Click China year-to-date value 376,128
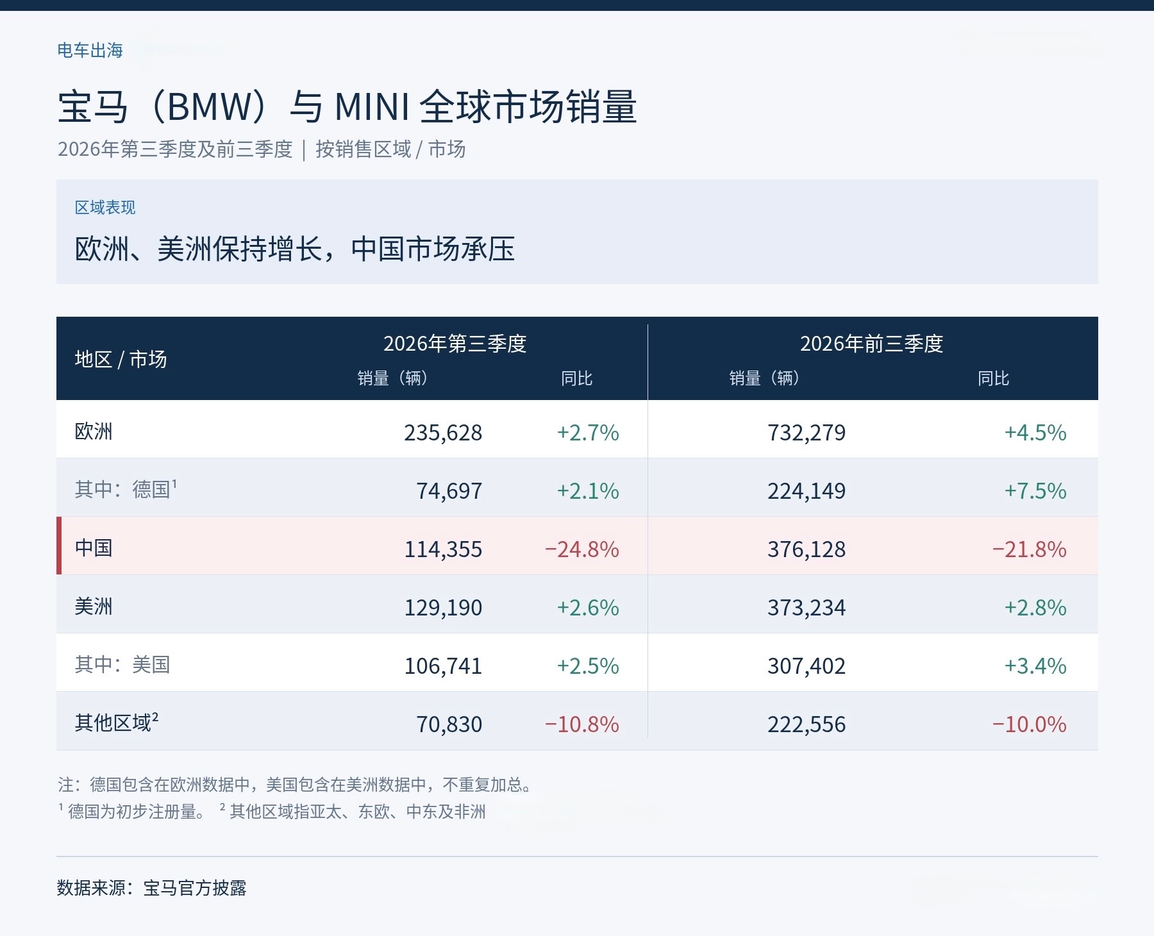Screen dimensions: 1154x936 807,549
